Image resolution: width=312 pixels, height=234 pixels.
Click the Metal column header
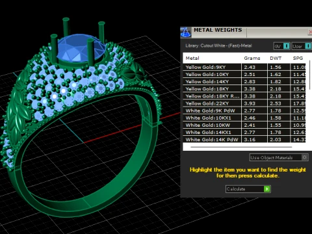(x=192, y=58)
